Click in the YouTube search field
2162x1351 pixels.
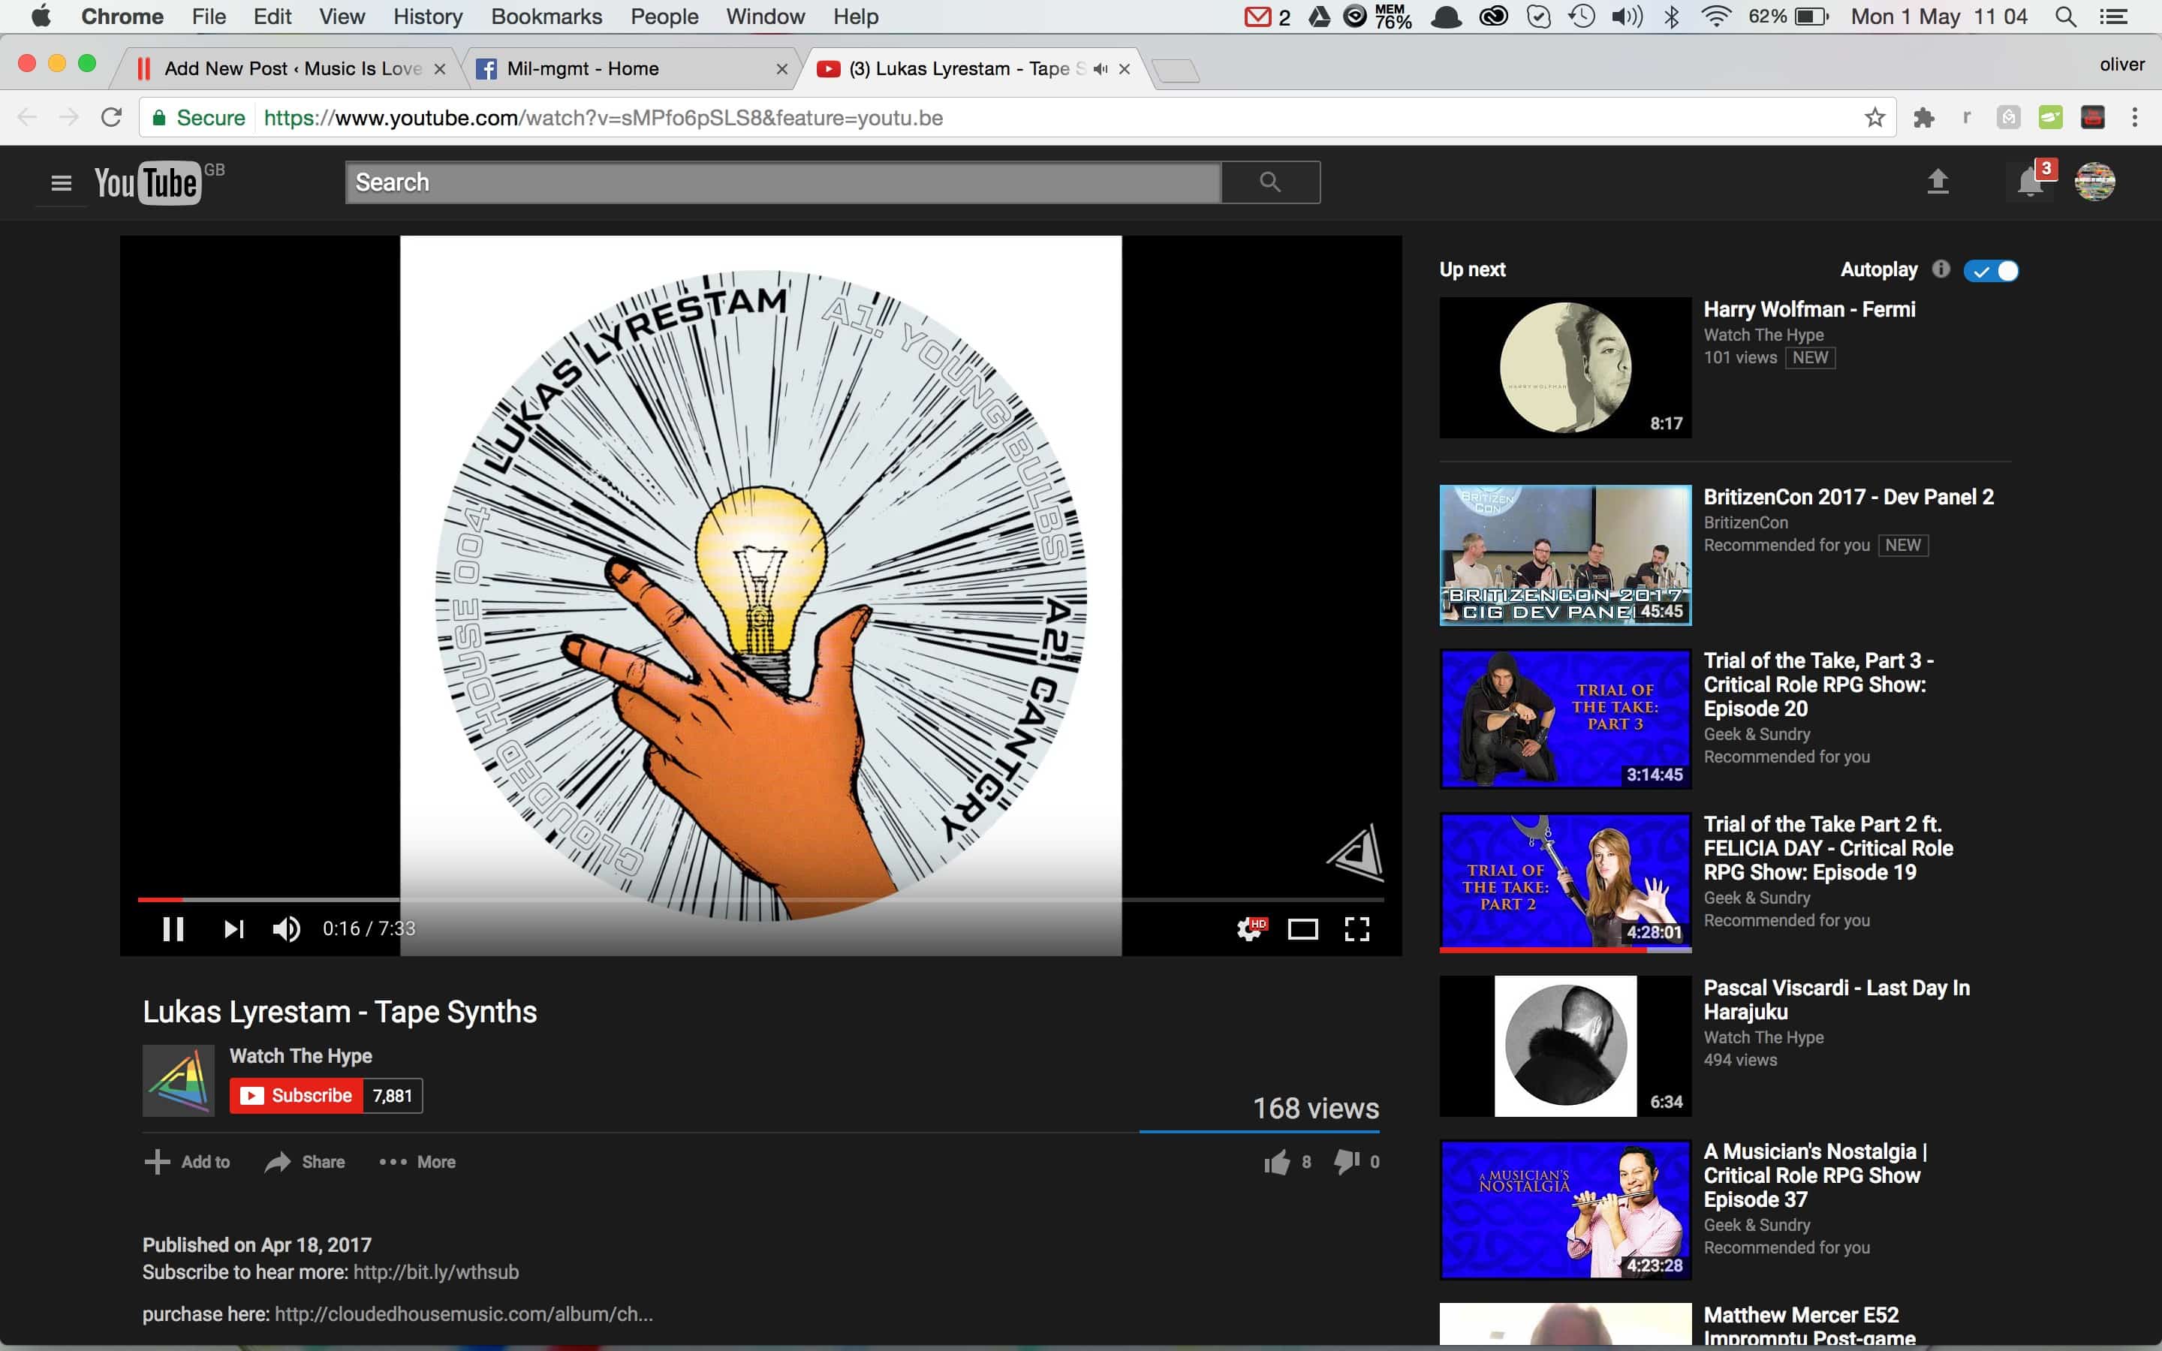(783, 182)
